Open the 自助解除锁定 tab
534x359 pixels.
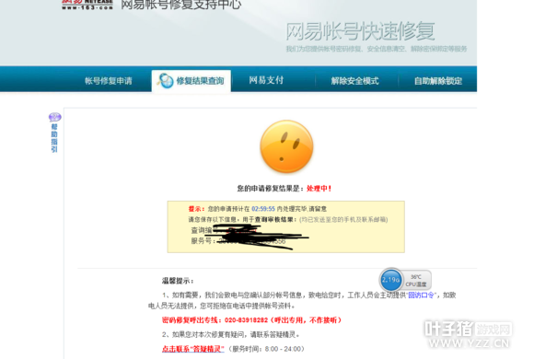click(438, 81)
